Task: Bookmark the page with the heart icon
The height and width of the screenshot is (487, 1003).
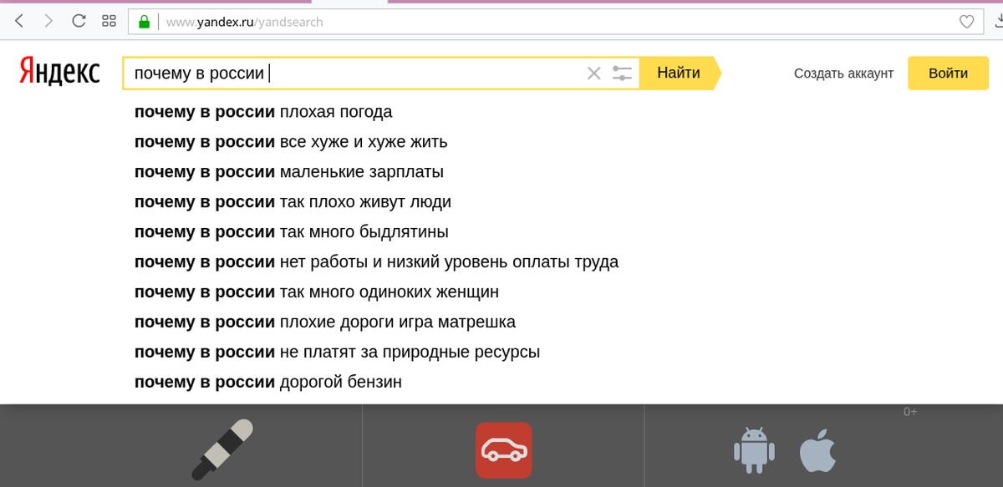Action: [966, 23]
